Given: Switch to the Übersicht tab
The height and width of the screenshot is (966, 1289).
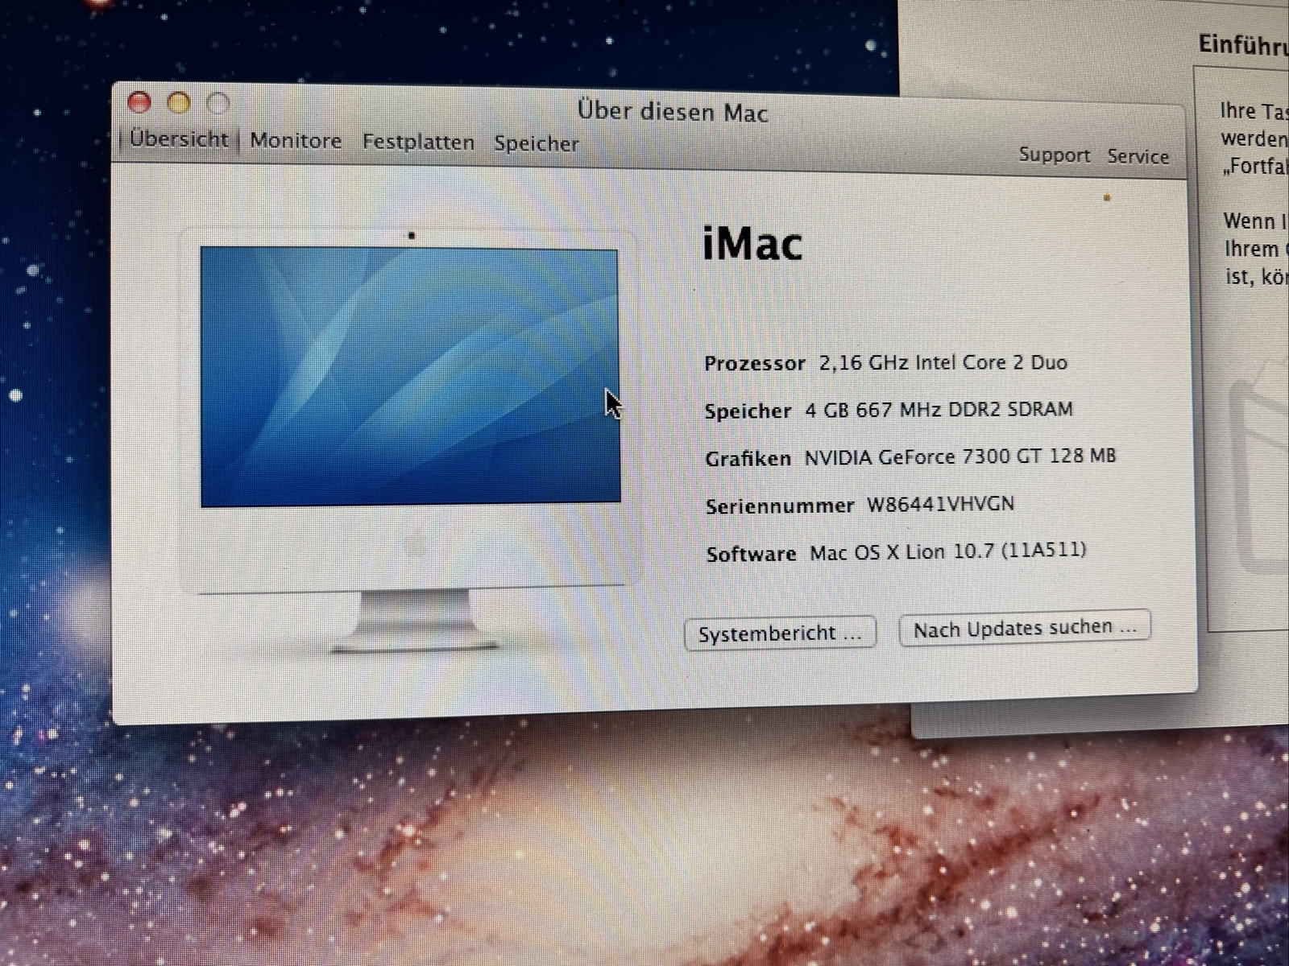Looking at the screenshot, I should [178, 139].
